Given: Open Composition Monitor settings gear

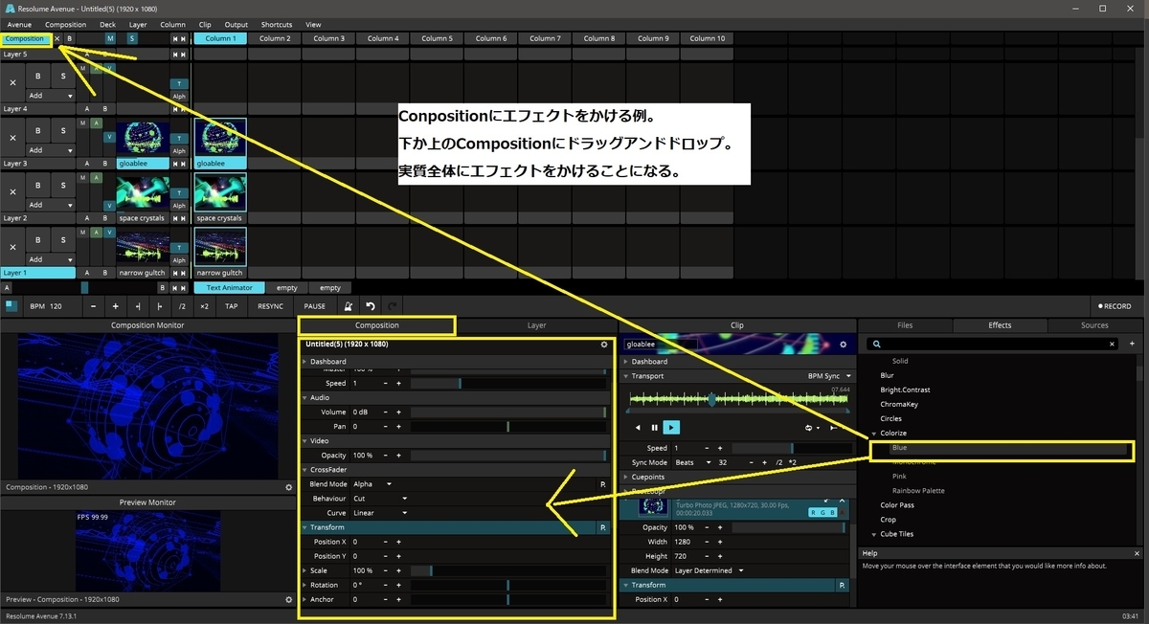Looking at the screenshot, I should tap(289, 487).
